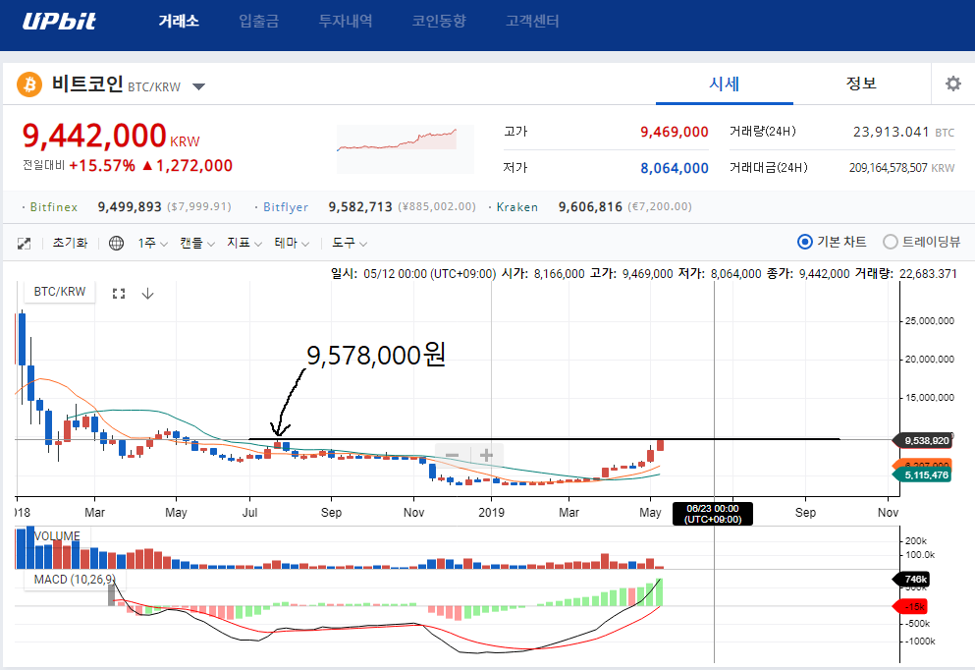
Task: Click the Bitflyer exchange link
Action: pyautogui.click(x=286, y=207)
